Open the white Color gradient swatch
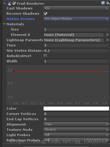 pyautogui.click(x=76, y=108)
